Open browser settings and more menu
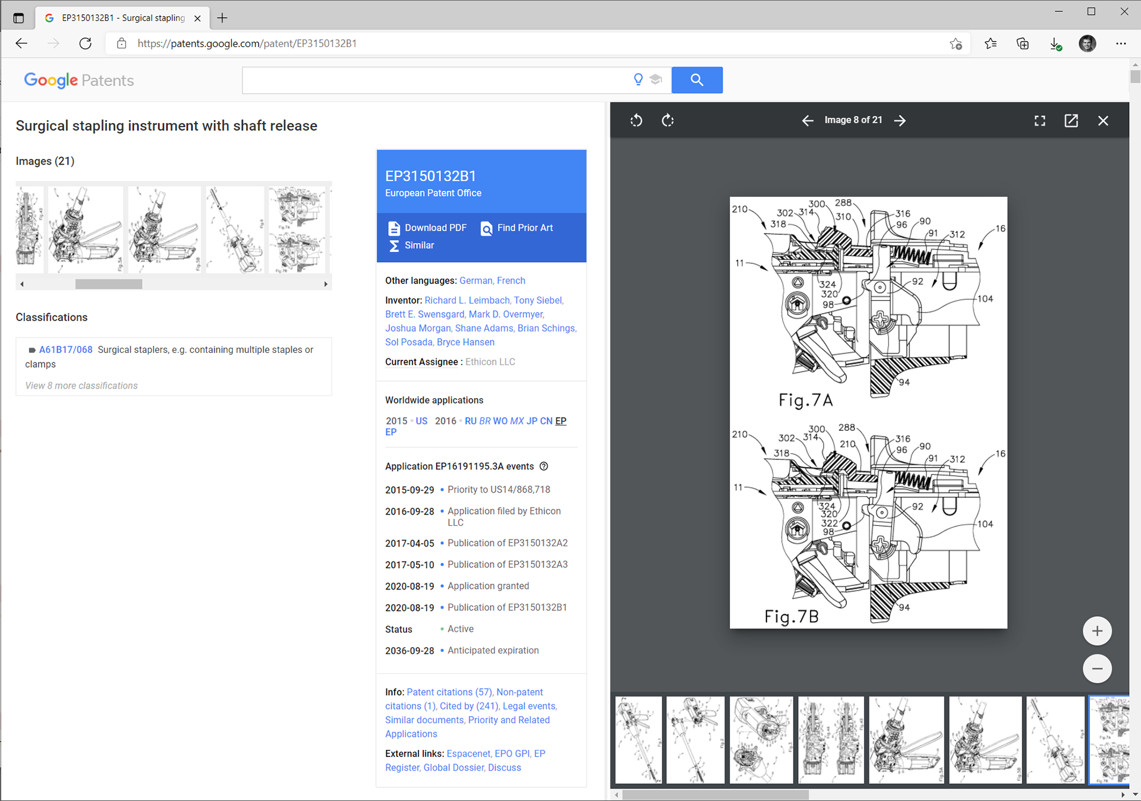Viewport: 1141px width, 801px height. pyautogui.click(x=1121, y=43)
